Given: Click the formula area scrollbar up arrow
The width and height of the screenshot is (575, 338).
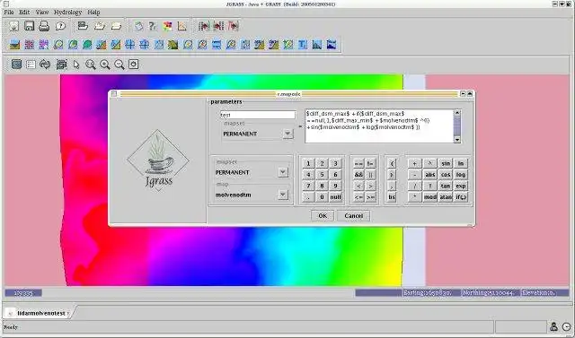Looking at the screenshot, I should click(x=457, y=113).
